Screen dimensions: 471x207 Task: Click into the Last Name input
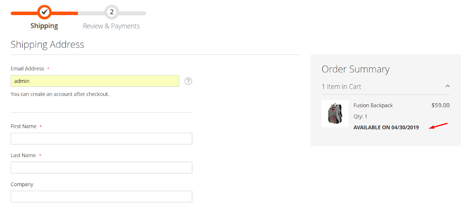(x=101, y=168)
